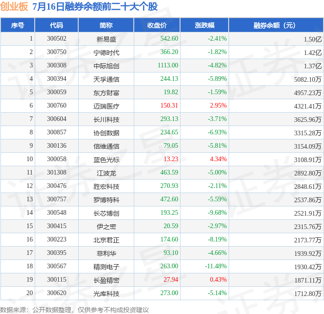
Task: Click the orange 创业板 title label
Action: tap(14, 6)
